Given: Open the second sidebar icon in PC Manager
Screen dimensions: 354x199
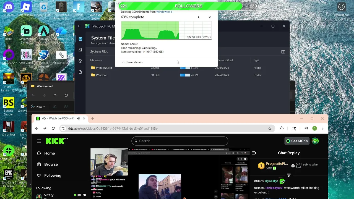Looking at the screenshot, I should [x=80, y=50].
